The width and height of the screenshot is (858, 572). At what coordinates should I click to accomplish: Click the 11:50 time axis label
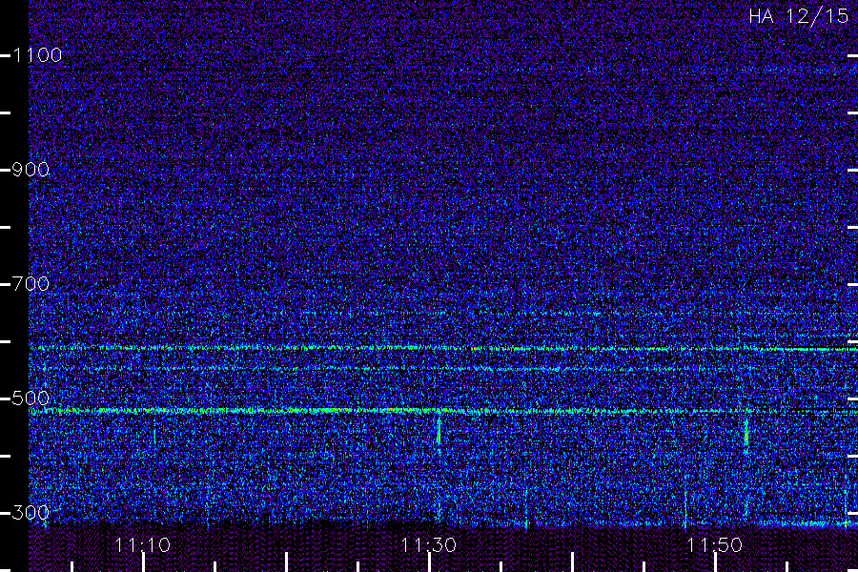point(715,545)
